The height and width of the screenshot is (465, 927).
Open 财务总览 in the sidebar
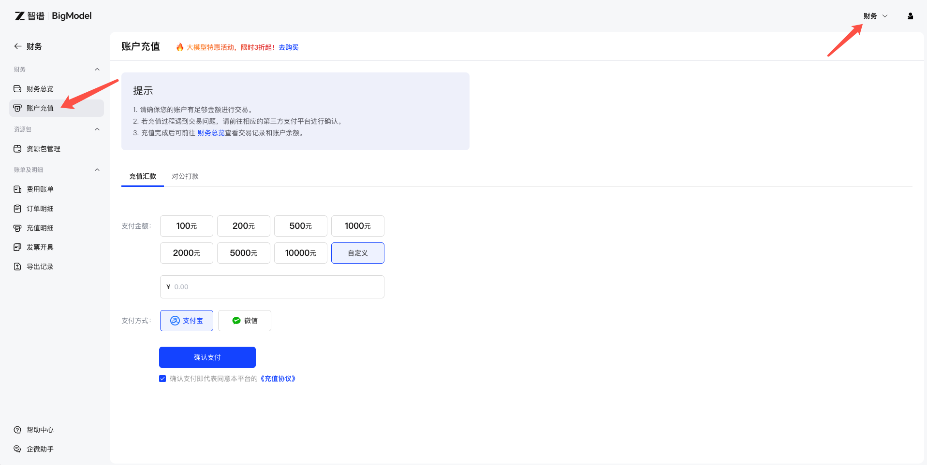(57, 89)
